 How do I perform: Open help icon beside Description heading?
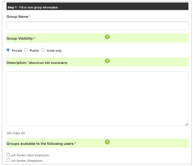coord(107,61)
